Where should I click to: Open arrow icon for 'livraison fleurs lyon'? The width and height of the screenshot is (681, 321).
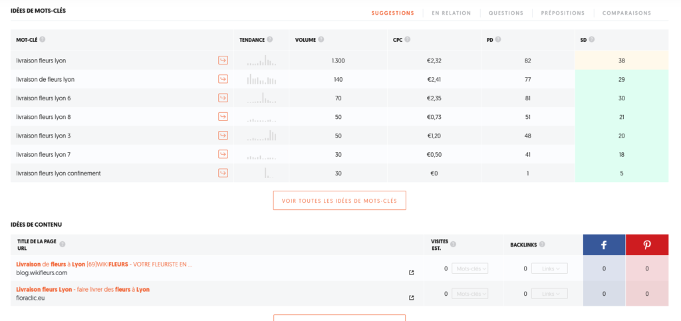point(223,60)
